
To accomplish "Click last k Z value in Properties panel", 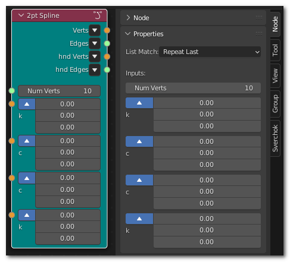I will coord(207,242).
